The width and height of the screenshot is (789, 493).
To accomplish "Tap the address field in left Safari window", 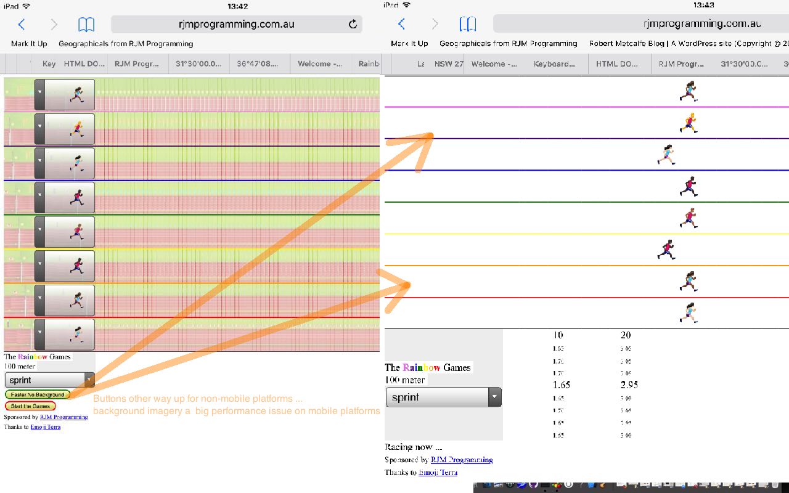I will point(236,25).
